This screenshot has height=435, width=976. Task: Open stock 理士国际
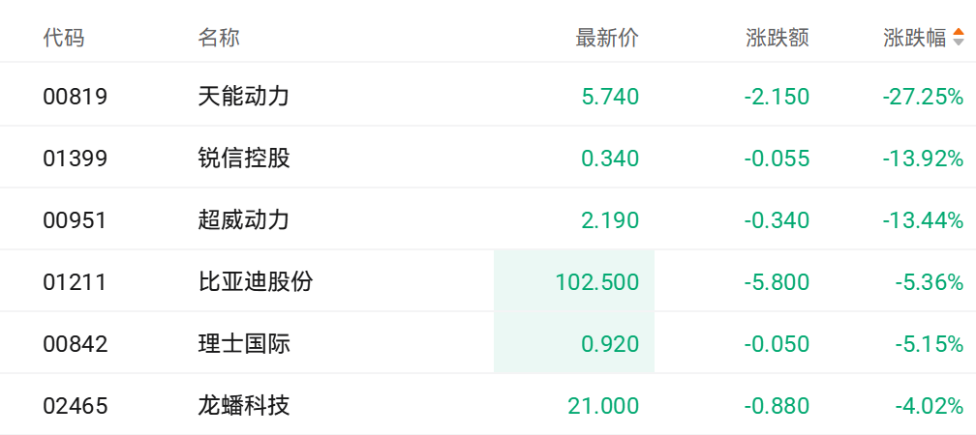[244, 344]
